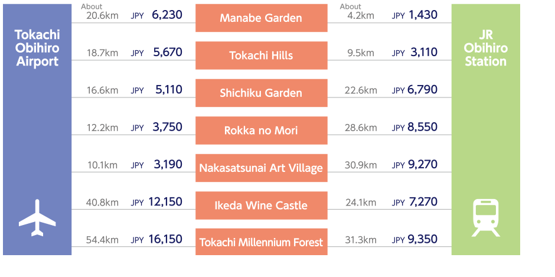Select the JPY 12,150 fare
Image resolution: width=555 pixels, height=277 pixels.
156,202
